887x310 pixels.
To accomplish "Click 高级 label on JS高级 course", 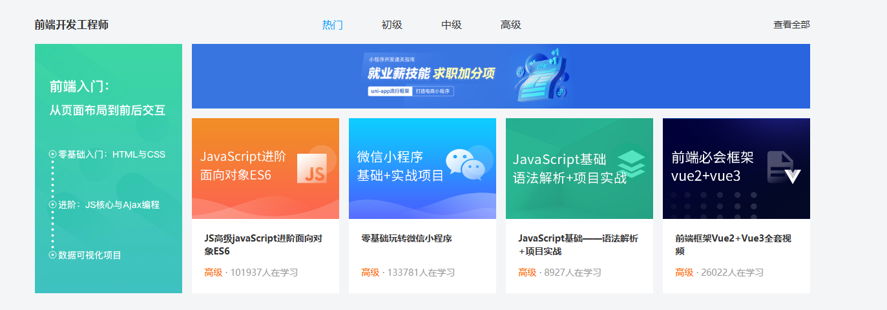I will tap(213, 273).
